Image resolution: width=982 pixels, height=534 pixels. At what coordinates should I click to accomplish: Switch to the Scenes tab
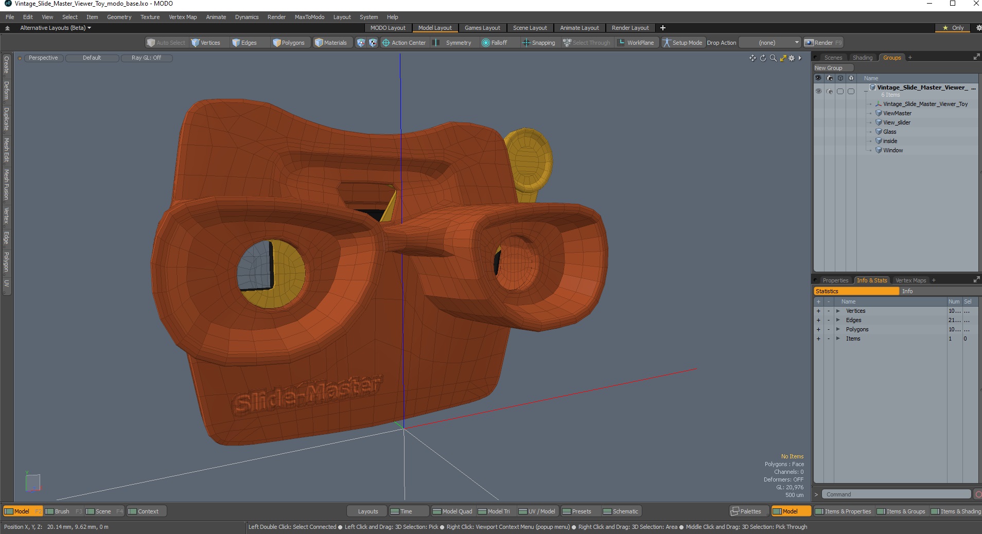click(x=833, y=58)
